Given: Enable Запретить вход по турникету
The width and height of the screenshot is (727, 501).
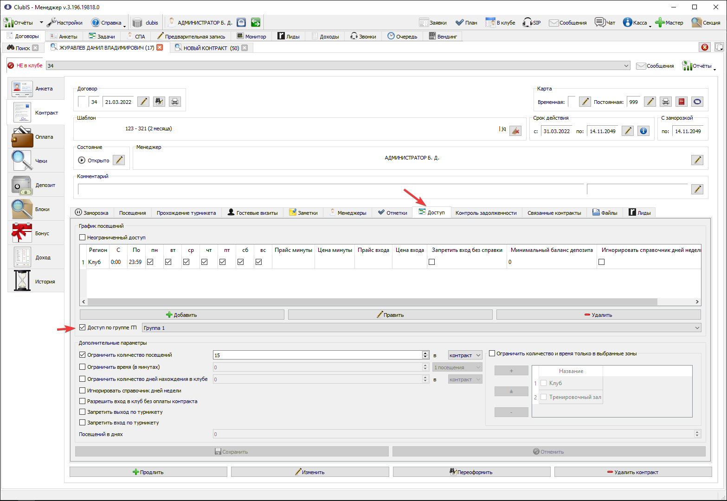Looking at the screenshot, I should (x=83, y=422).
